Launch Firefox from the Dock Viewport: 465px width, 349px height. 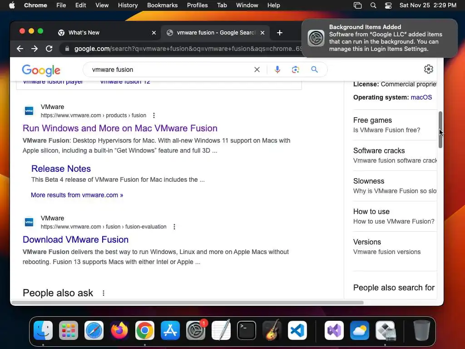pos(119,330)
